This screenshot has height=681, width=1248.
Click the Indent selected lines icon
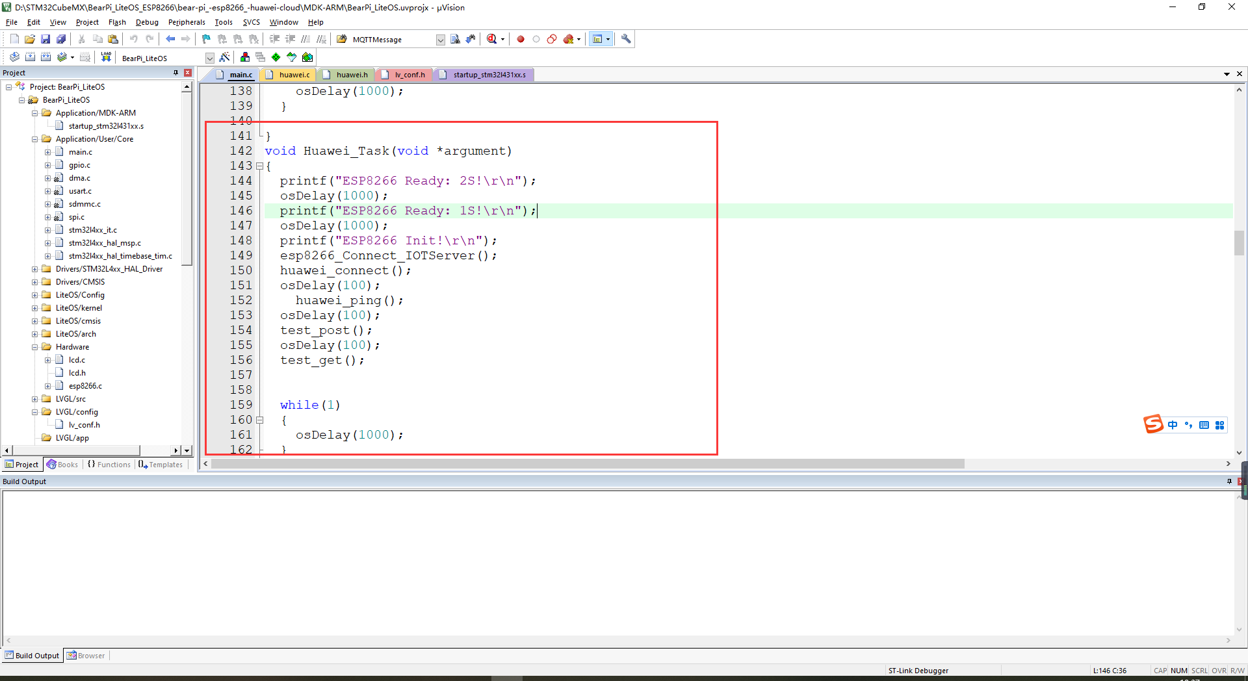coord(274,39)
